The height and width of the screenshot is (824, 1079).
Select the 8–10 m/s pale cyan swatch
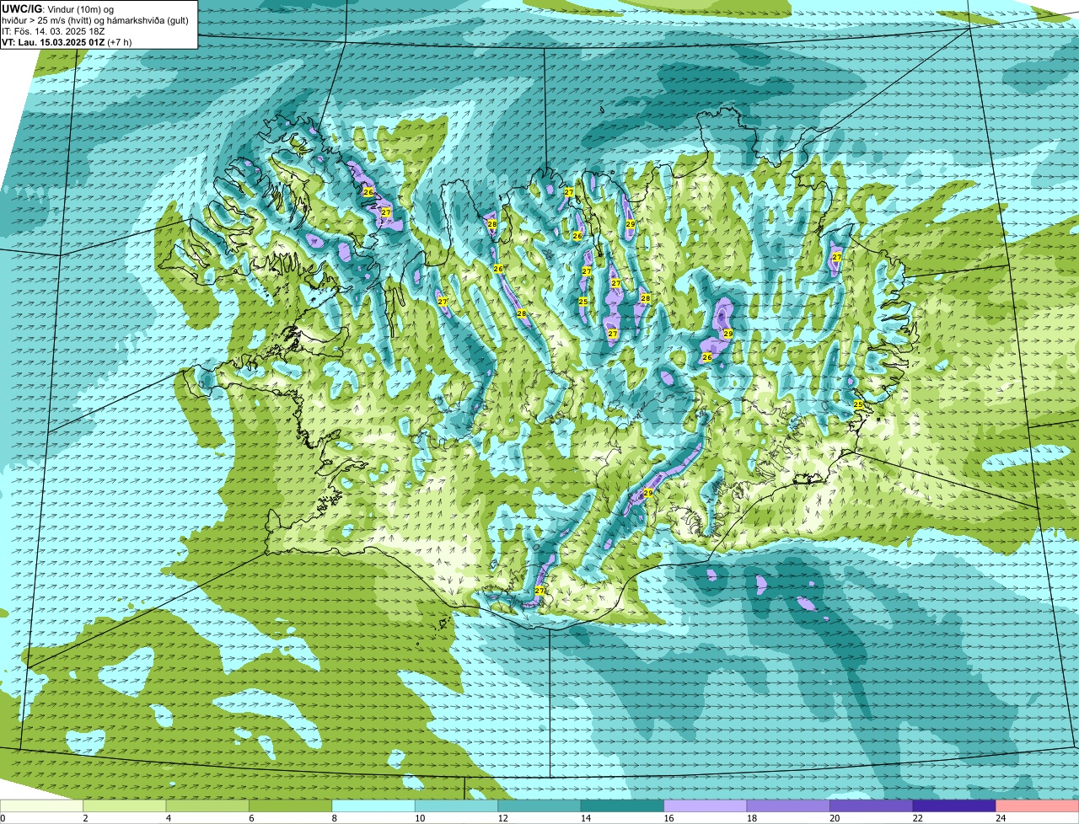pos(373,805)
